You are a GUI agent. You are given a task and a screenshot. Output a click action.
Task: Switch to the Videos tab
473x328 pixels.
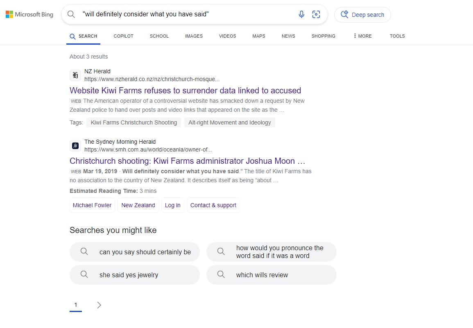pyautogui.click(x=227, y=36)
